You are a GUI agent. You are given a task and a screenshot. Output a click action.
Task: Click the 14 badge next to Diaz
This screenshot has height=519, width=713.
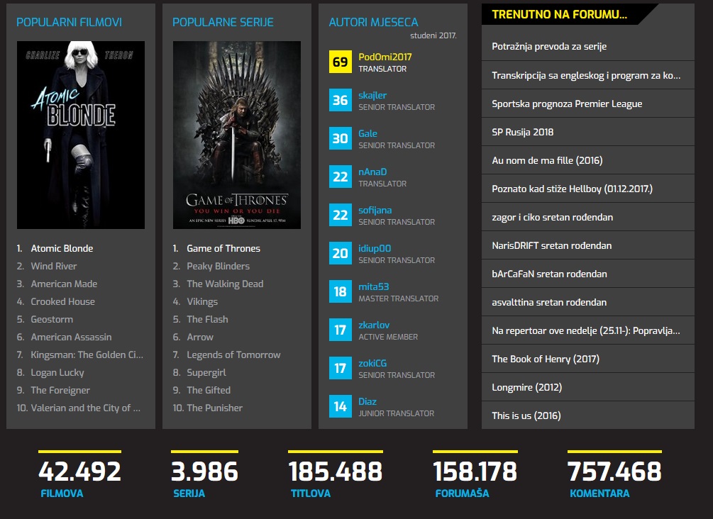(341, 407)
